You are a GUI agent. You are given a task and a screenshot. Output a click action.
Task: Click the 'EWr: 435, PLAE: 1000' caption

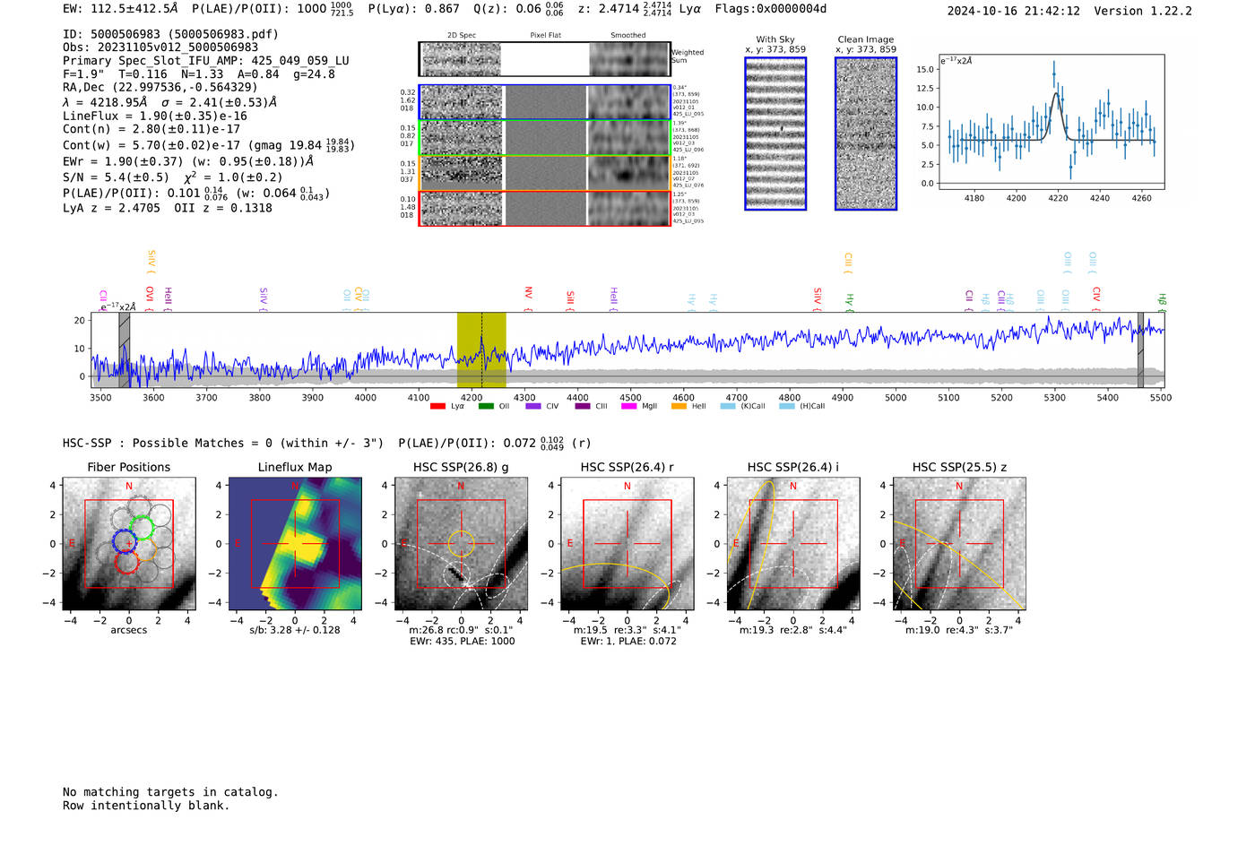click(463, 642)
